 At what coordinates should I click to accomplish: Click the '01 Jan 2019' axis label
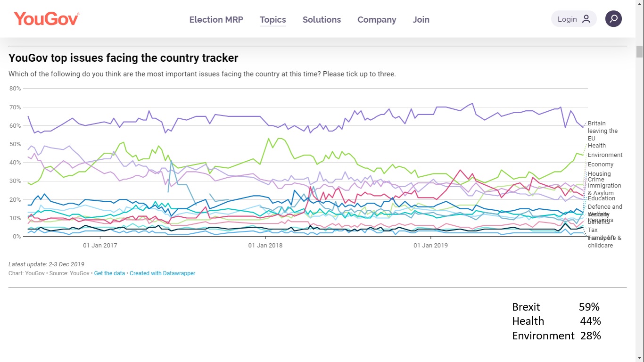[430, 246]
